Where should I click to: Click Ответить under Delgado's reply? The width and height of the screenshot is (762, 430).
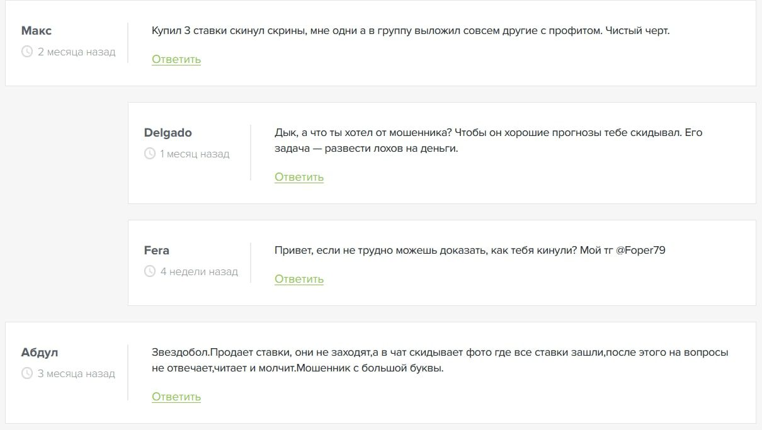click(299, 177)
